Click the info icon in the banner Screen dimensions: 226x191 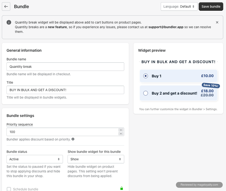[9, 22]
